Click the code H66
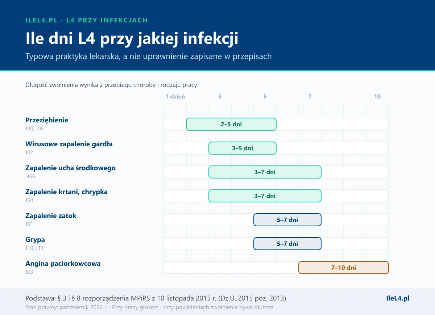 tap(30, 176)
